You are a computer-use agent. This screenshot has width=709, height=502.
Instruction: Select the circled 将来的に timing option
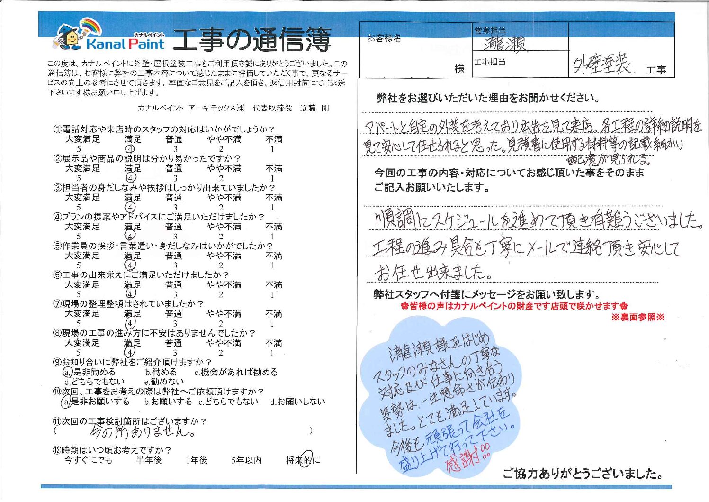303,460
